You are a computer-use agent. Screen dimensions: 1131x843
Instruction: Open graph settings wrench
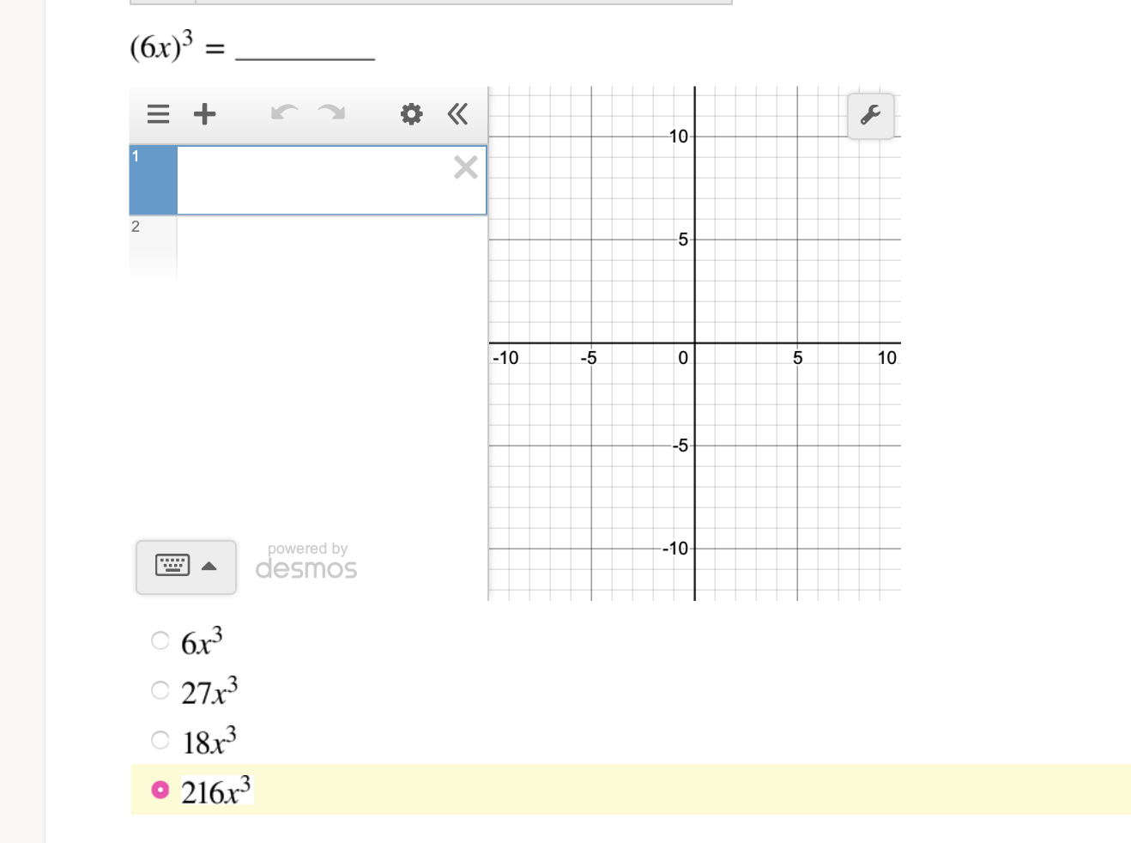pyautogui.click(x=871, y=116)
